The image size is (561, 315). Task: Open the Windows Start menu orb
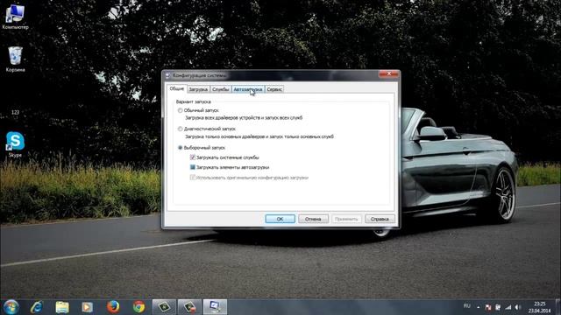pyautogui.click(x=11, y=307)
